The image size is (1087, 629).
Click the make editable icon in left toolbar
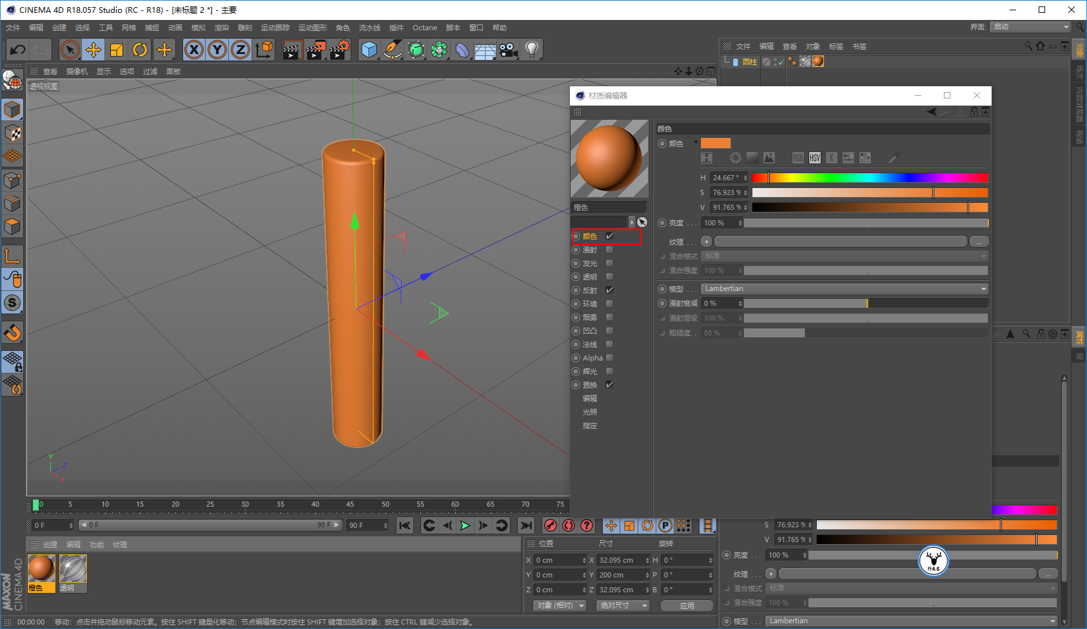tap(12, 80)
